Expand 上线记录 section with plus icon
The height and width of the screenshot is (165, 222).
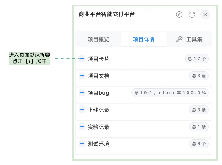[82, 110]
